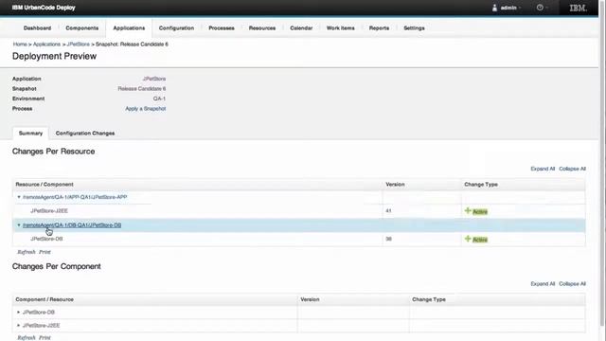Expand JPetStore-DB under Changes Per Component
This screenshot has height=341, width=606.
point(18,312)
